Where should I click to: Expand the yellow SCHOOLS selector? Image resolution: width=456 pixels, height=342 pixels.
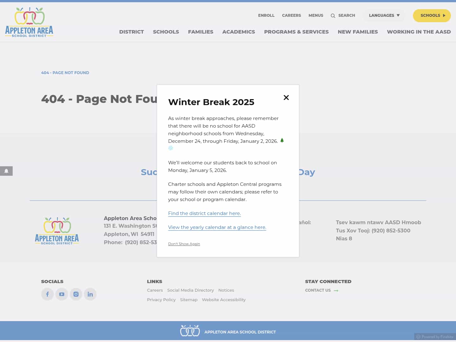tap(432, 15)
